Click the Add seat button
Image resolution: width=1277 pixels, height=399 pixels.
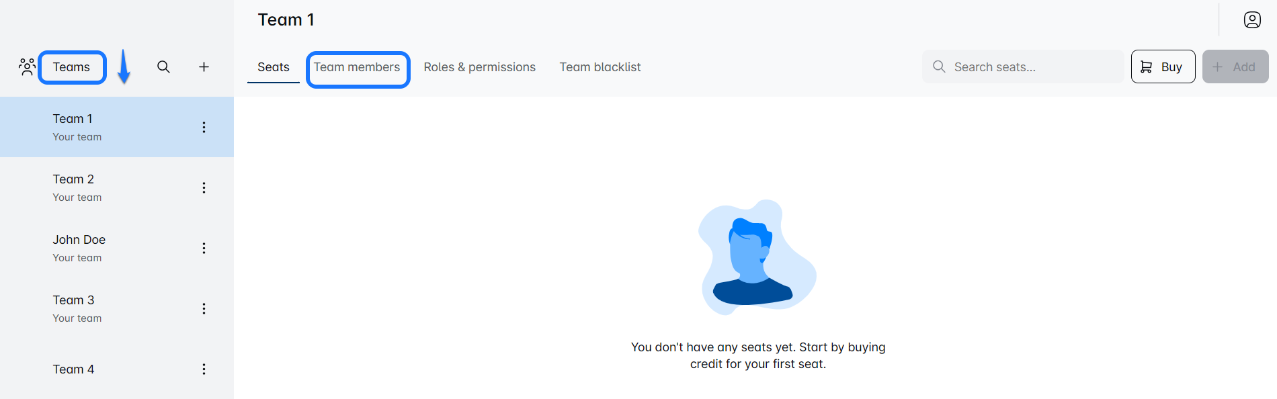pos(1235,66)
